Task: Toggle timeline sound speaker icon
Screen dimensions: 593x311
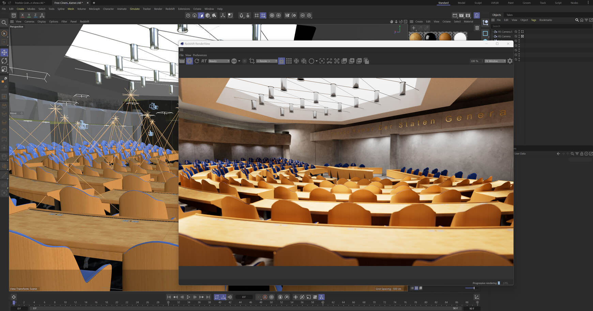Action: pyautogui.click(x=230, y=297)
